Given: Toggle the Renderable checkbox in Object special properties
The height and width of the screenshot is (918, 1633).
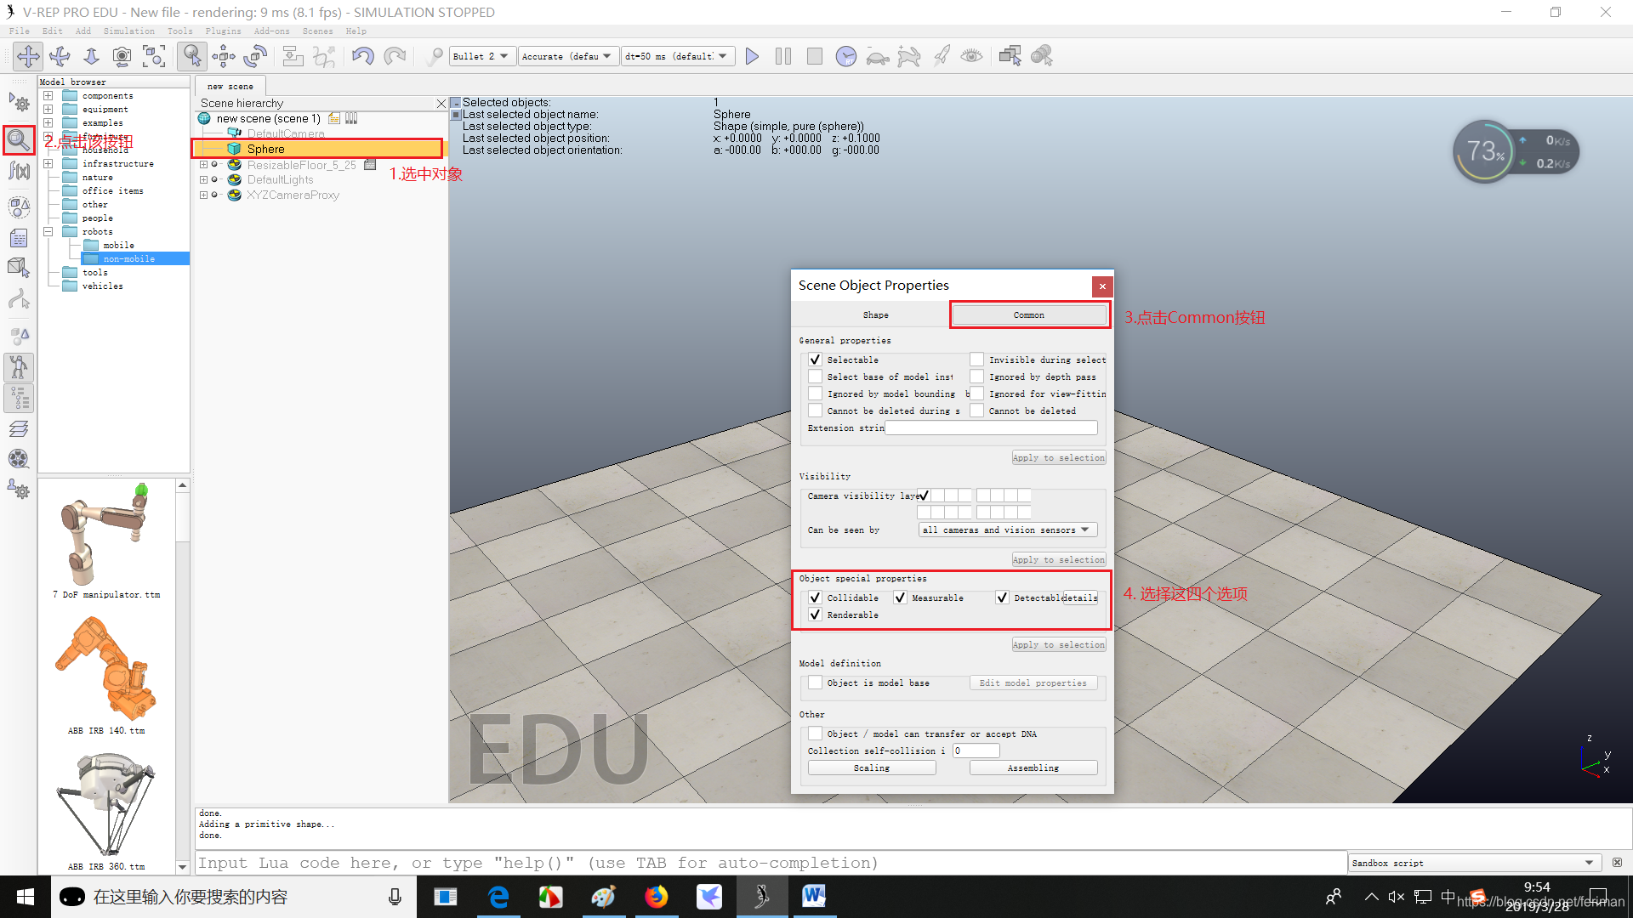Looking at the screenshot, I should pyautogui.click(x=816, y=615).
